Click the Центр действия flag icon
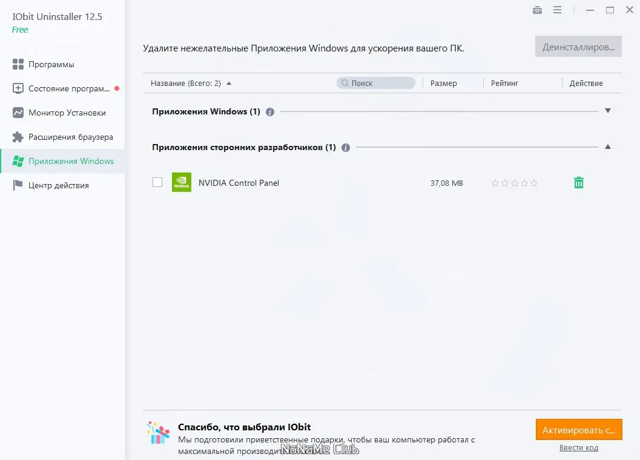Image resolution: width=640 pixels, height=460 pixels. pyautogui.click(x=18, y=185)
